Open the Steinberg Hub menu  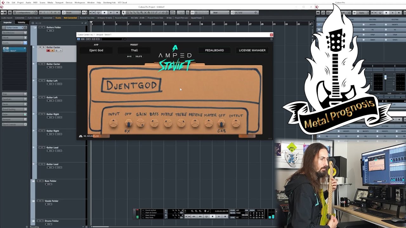pos(109,3)
